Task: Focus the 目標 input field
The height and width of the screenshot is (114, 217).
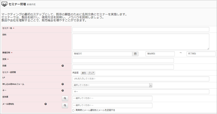Action: 123,67
